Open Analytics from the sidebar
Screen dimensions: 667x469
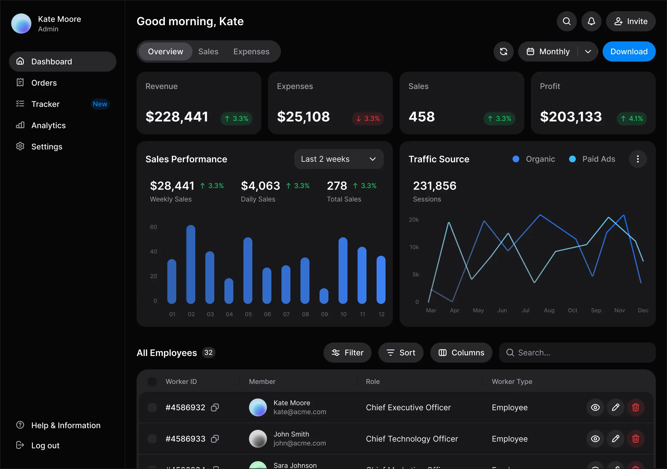click(48, 125)
